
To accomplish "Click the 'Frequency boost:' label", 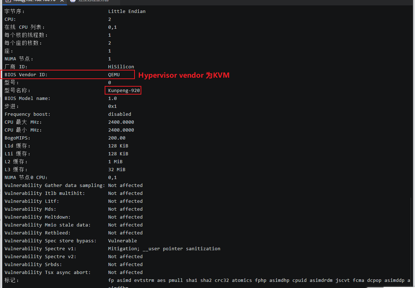I will 27,114.
